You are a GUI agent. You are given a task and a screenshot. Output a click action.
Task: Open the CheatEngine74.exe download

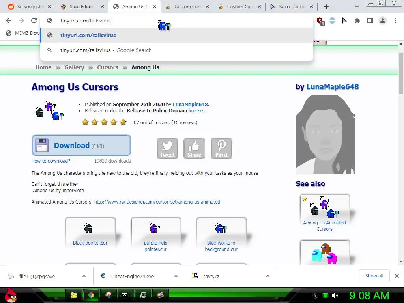pyautogui.click(x=133, y=276)
